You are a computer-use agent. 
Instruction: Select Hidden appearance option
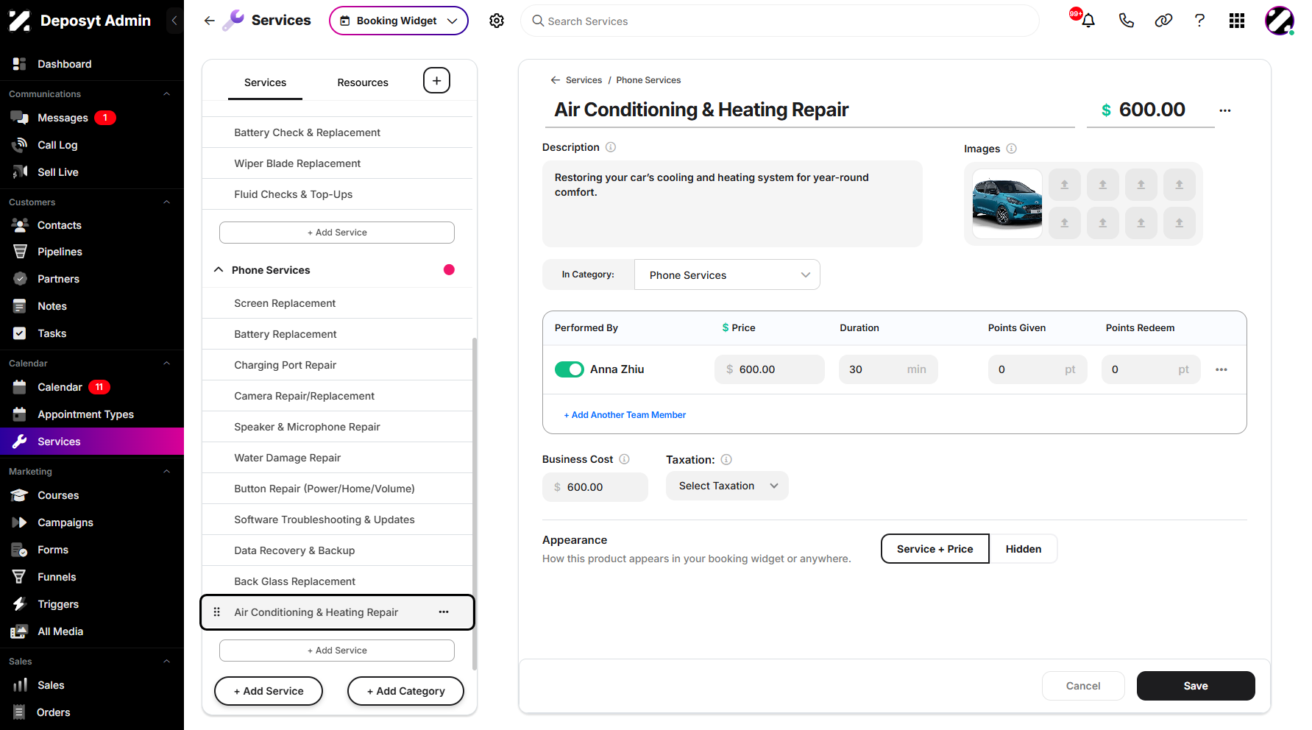tap(1024, 549)
